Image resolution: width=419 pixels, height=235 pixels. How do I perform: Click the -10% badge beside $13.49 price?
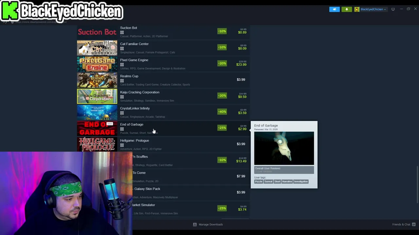pos(222,160)
